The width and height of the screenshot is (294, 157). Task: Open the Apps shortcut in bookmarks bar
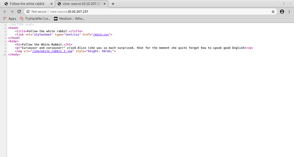tap(10, 18)
